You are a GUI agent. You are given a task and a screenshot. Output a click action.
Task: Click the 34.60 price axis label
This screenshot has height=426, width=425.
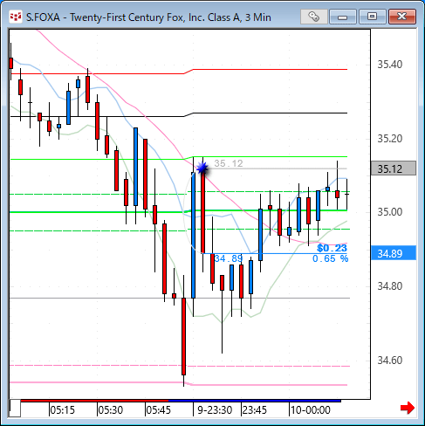click(390, 361)
